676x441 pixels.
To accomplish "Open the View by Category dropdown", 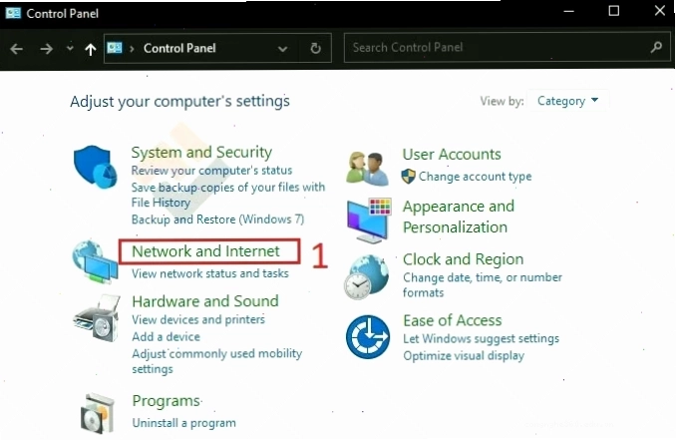I will (x=567, y=101).
